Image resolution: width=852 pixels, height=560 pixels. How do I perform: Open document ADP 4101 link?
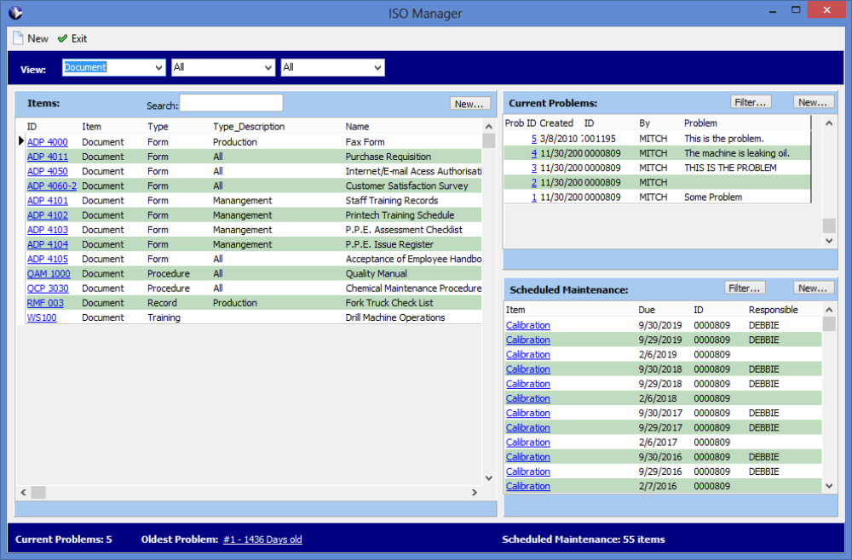[x=47, y=200]
